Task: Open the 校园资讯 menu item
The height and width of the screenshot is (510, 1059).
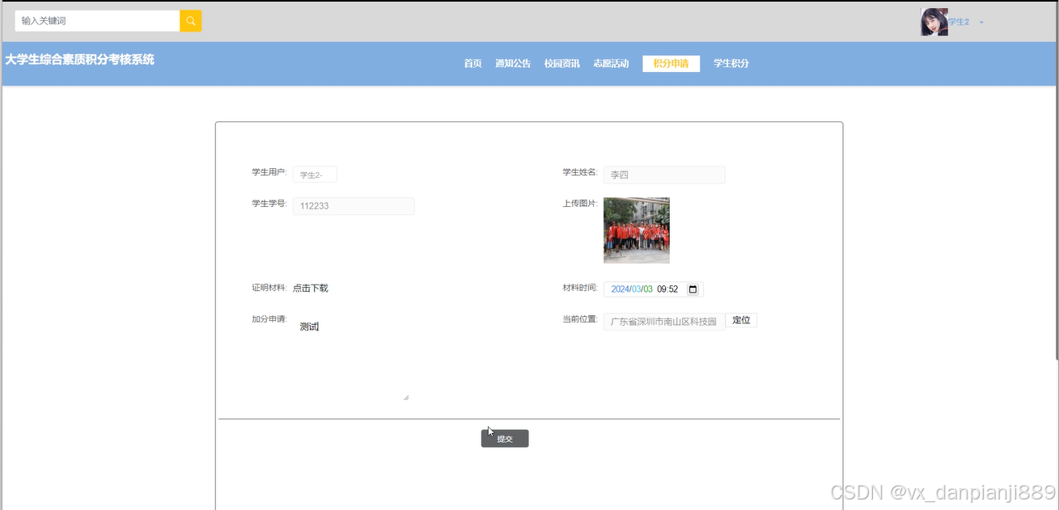Action: pos(561,64)
